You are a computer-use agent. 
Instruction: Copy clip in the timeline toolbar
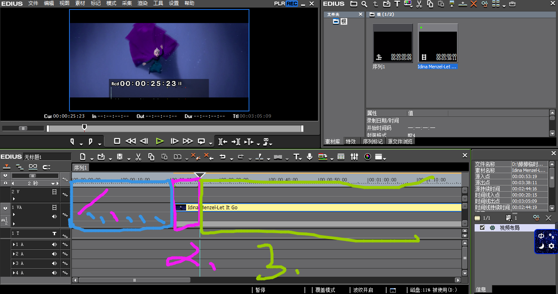(x=151, y=157)
